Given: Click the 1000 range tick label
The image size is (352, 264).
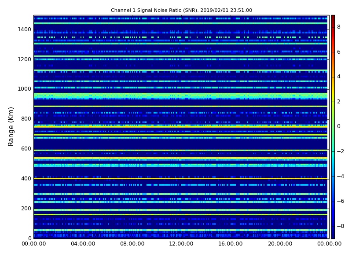Looking at the screenshot, I should click(x=24, y=89).
